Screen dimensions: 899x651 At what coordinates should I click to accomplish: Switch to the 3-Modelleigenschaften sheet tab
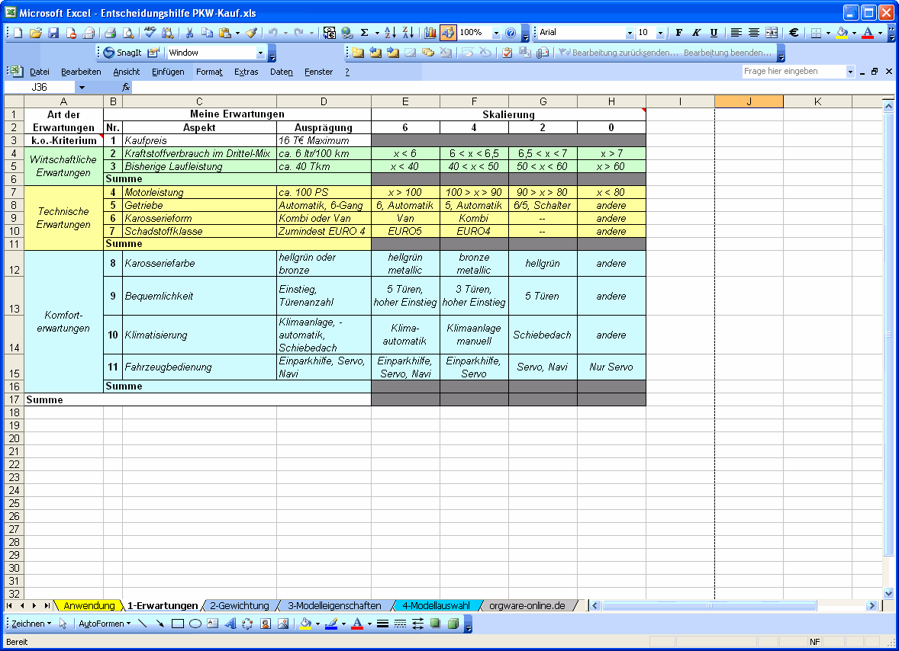[x=334, y=606]
